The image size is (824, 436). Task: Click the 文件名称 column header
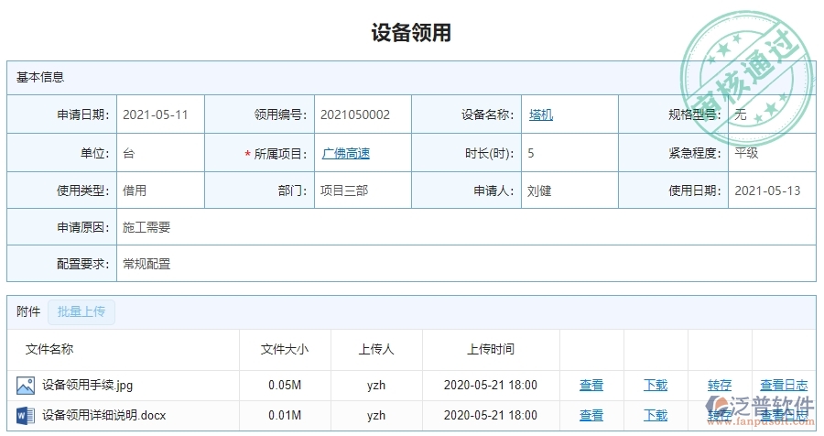coord(49,349)
